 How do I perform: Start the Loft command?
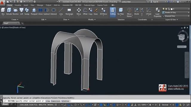(21, 11)
